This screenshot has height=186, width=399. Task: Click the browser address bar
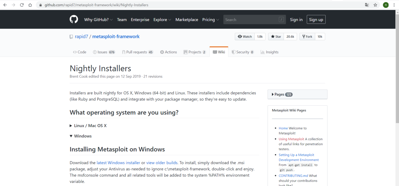pyautogui.click(x=199, y=5)
